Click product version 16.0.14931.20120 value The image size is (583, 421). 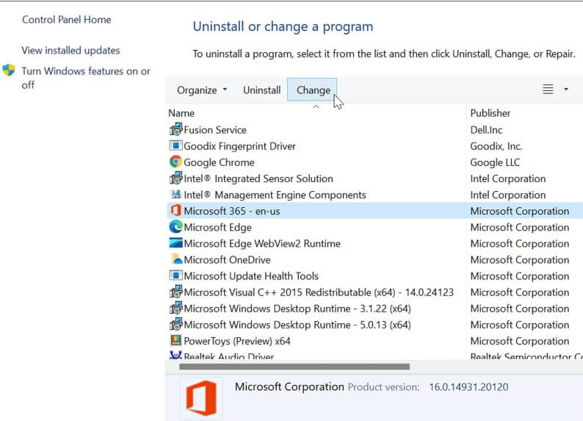(468, 387)
